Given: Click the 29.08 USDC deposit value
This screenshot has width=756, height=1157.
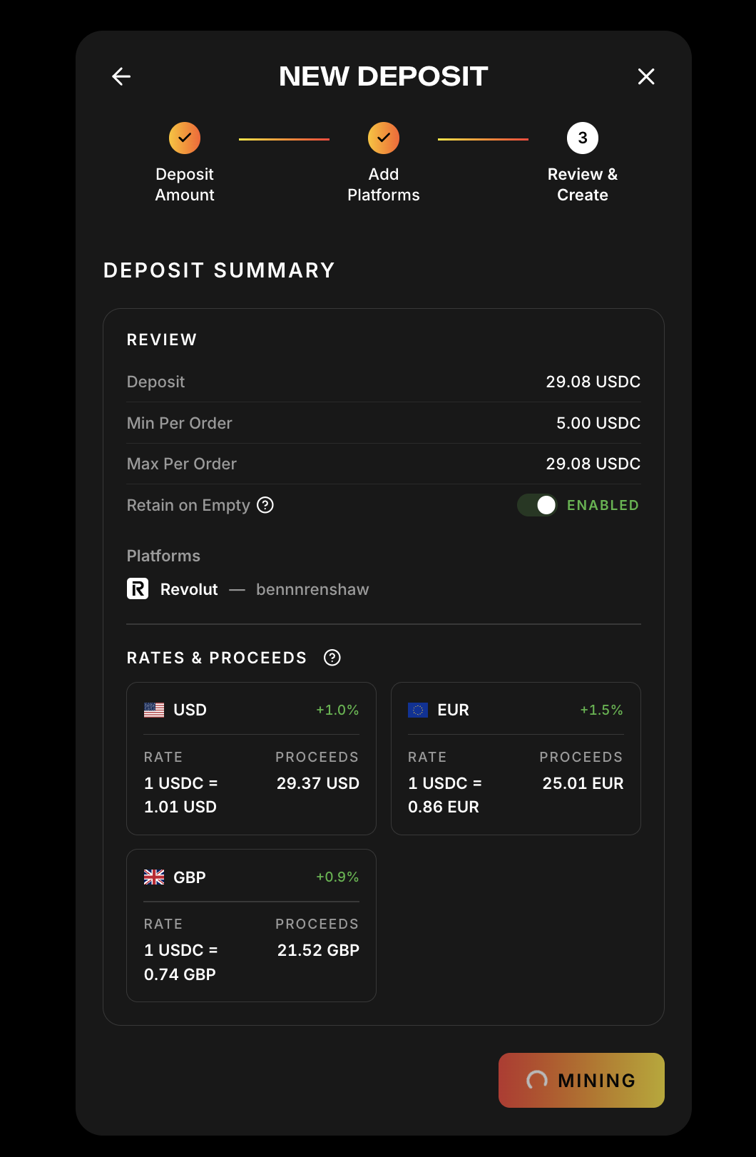Looking at the screenshot, I should 593,382.
